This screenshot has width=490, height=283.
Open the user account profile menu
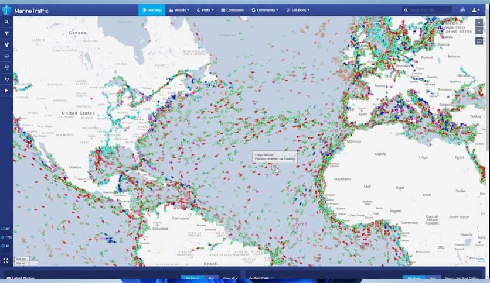pyautogui.click(x=475, y=10)
